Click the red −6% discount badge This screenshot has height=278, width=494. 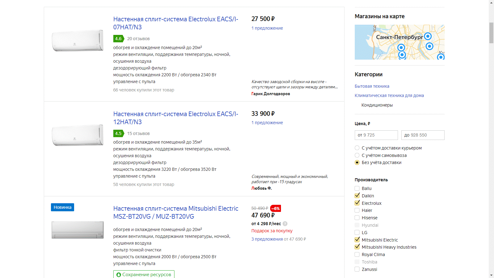[x=275, y=208]
